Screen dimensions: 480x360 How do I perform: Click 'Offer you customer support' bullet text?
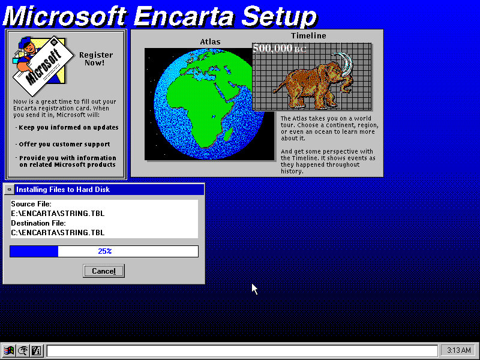(x=64, y=144)
